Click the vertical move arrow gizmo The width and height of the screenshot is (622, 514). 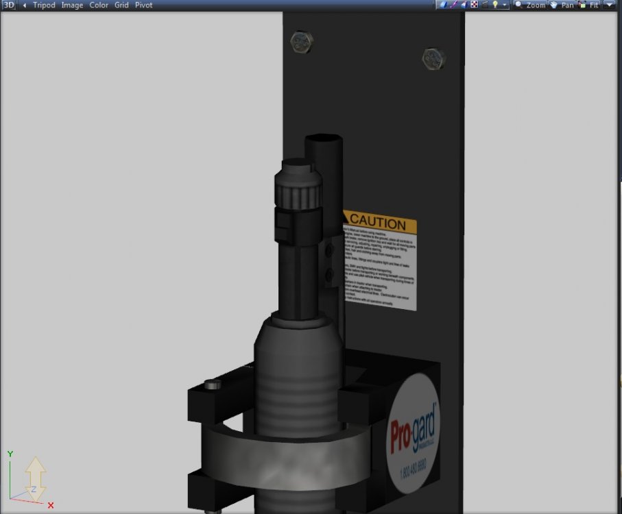tap(36, 478)
